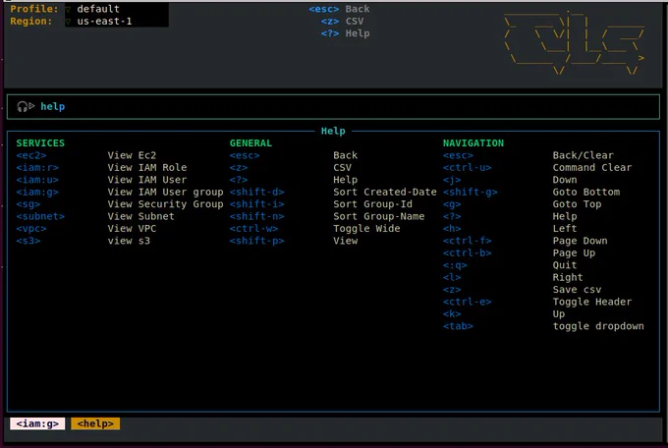Viewport: 668px width, 448px height.
Task: Click the 'Back/Clear' entry
Action: (x=584, y=155)
